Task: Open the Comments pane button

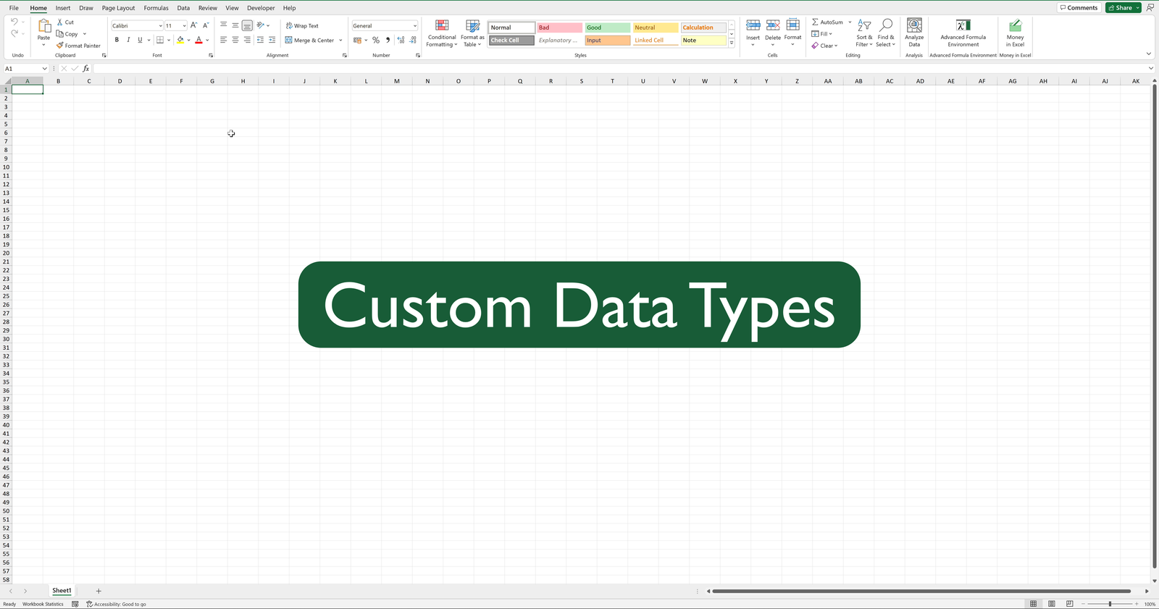Action: click(1079, 8)
